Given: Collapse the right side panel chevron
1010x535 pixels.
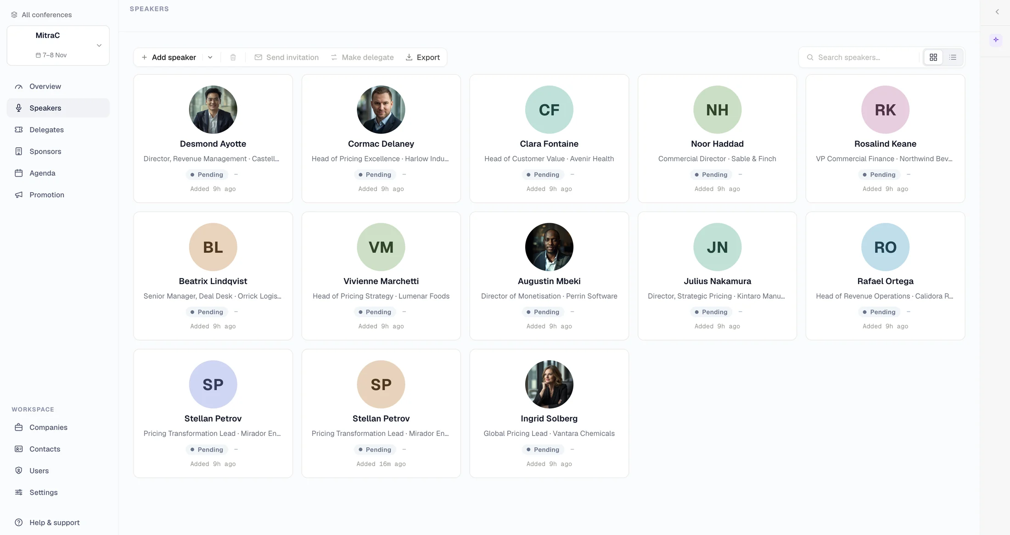Looking at the screenshot, I should [x=997, y=12].
